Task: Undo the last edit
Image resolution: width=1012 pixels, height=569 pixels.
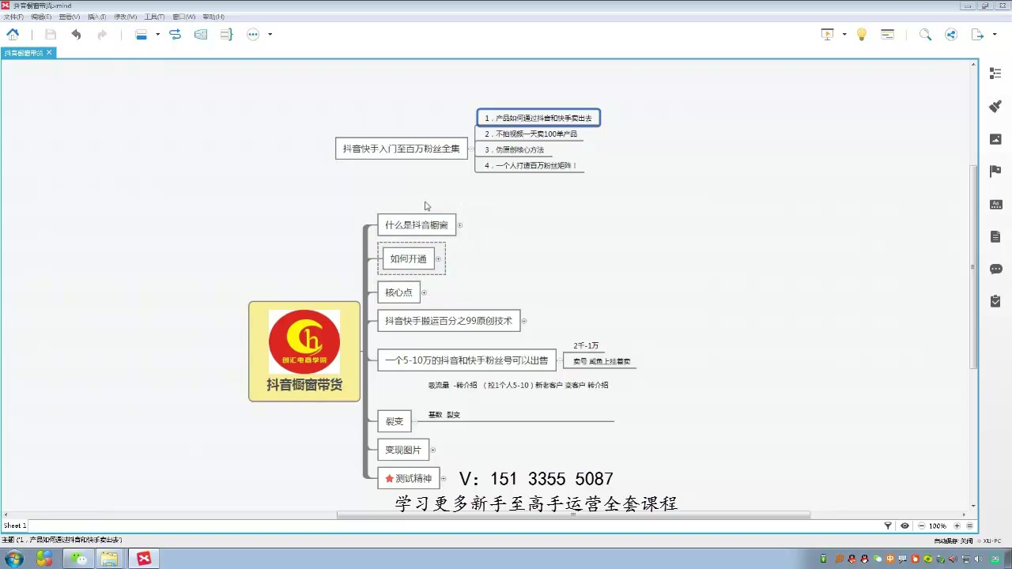Action: pos(76,34)
